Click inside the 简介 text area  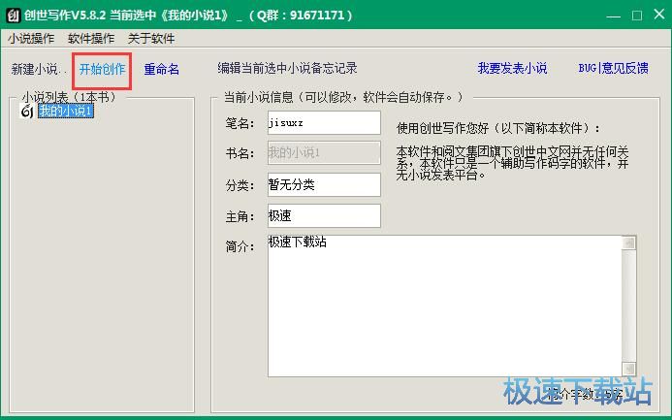click(445, 306)
